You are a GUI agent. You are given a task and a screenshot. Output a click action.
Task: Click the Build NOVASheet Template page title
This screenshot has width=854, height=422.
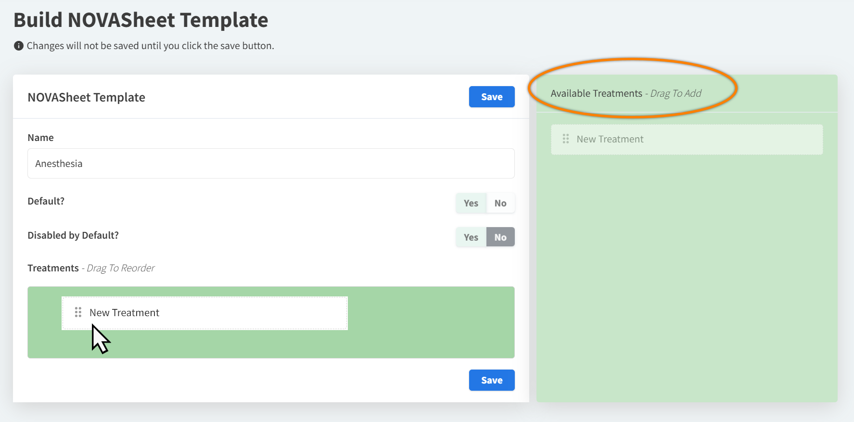click(140, 20)
